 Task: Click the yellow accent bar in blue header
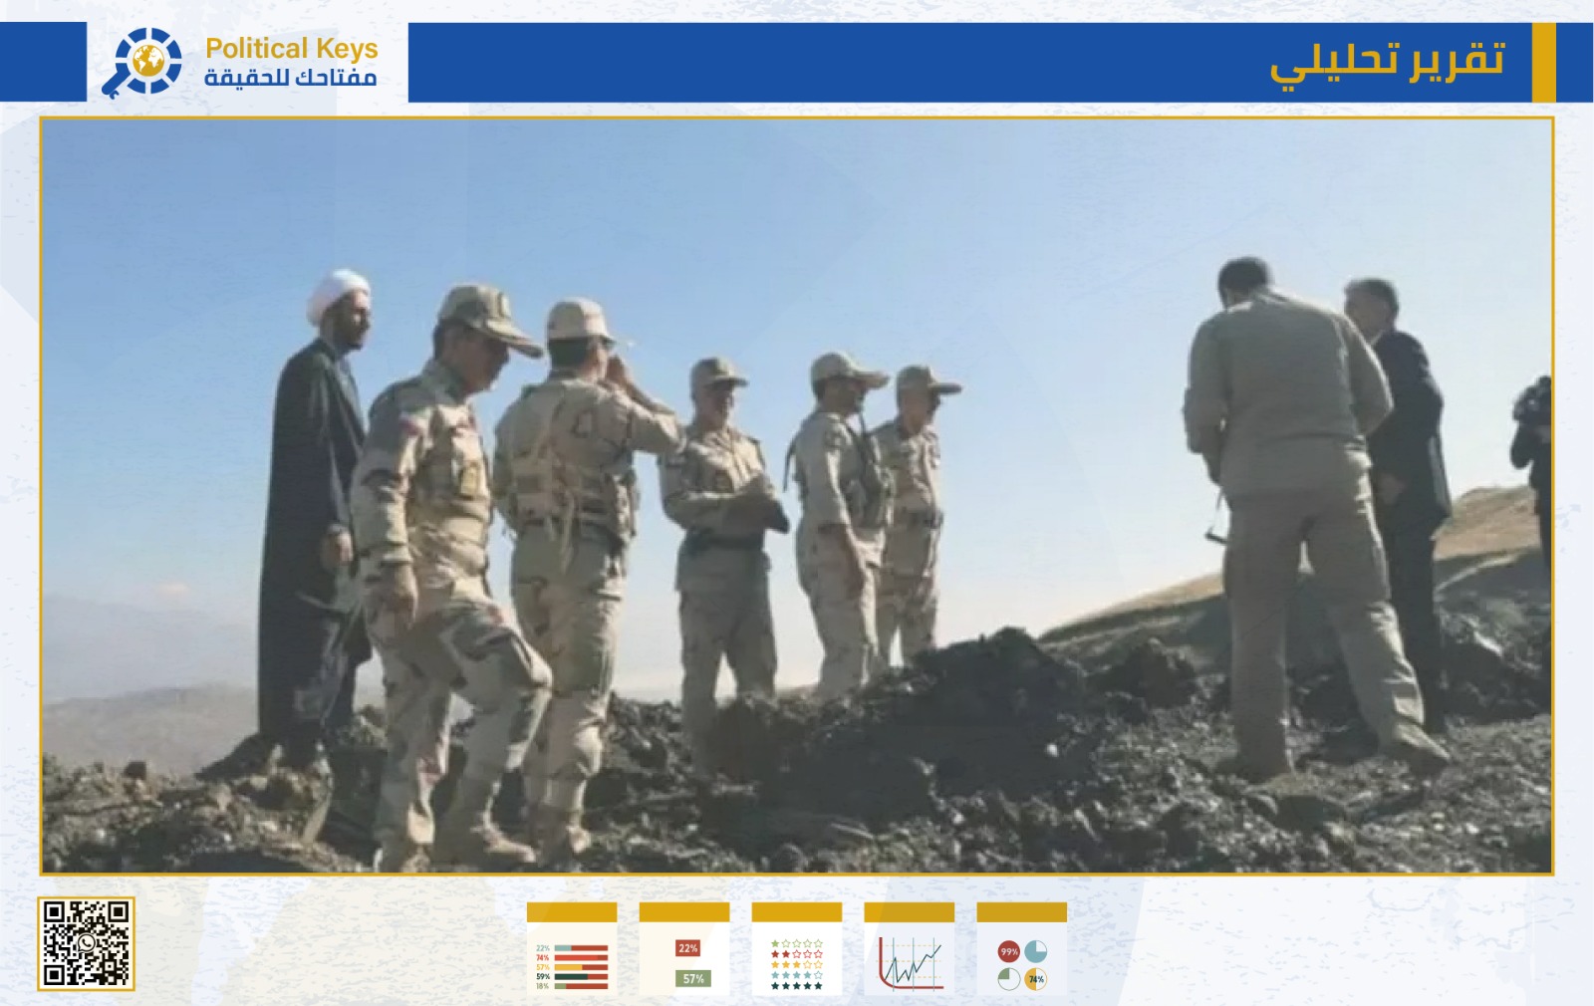click(1543, 63)
